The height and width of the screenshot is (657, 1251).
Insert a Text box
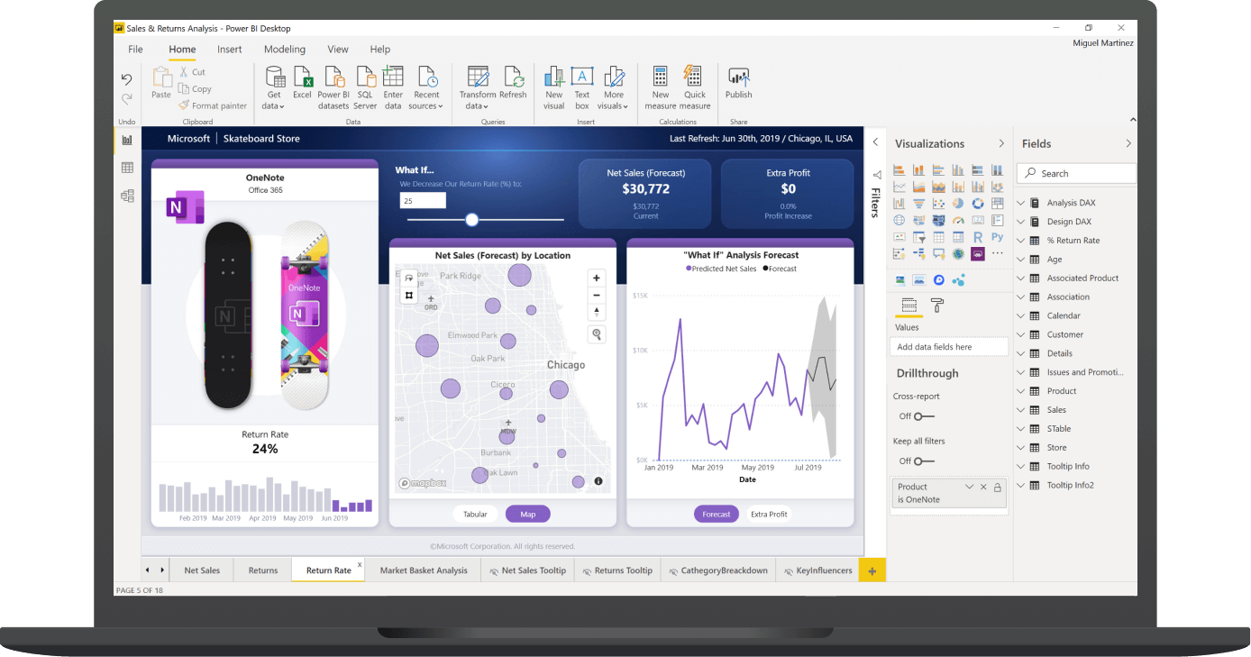582,87
